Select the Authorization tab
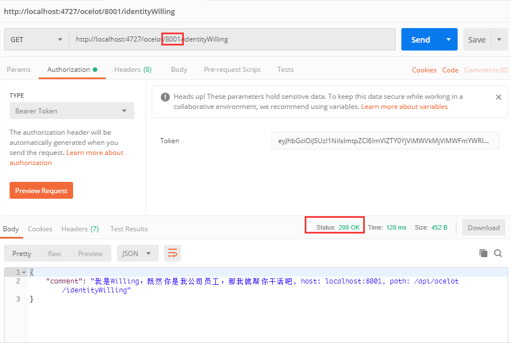511x343 pixels. (72, 69)
